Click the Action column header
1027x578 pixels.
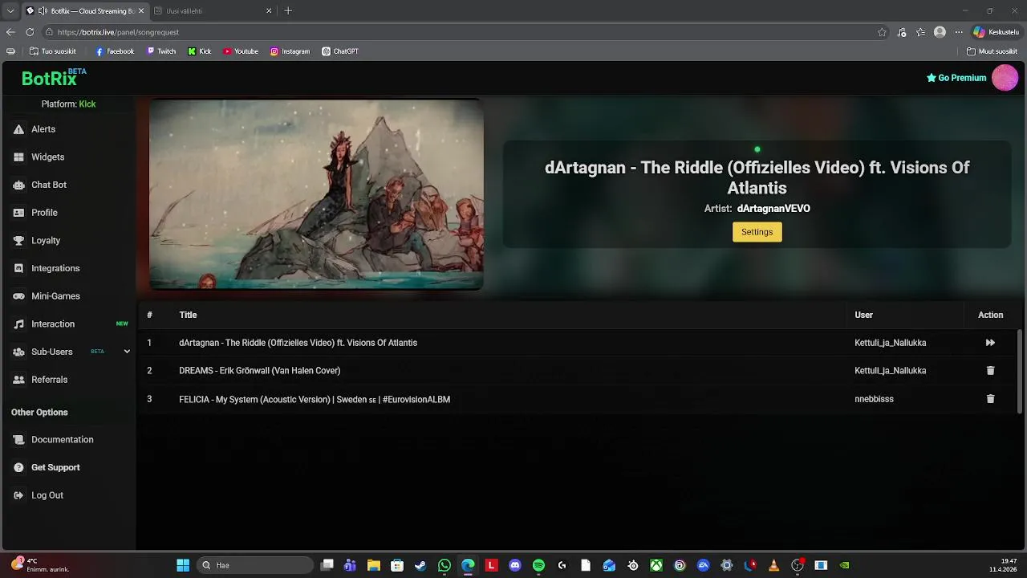[x=990, y=315]
